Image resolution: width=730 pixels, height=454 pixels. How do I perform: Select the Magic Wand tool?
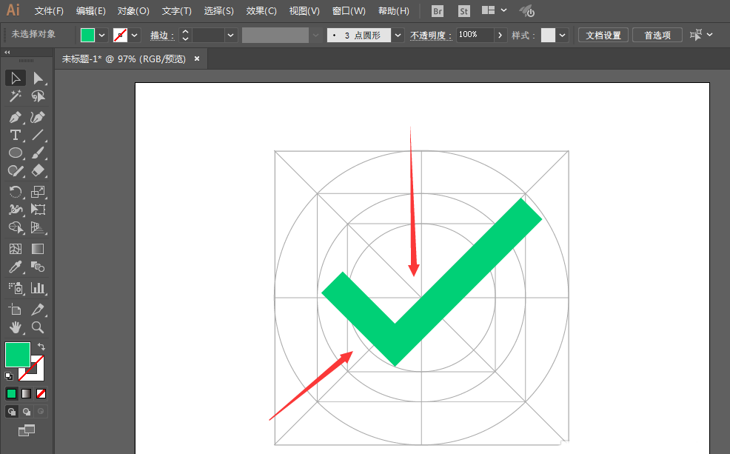point(16,96)
